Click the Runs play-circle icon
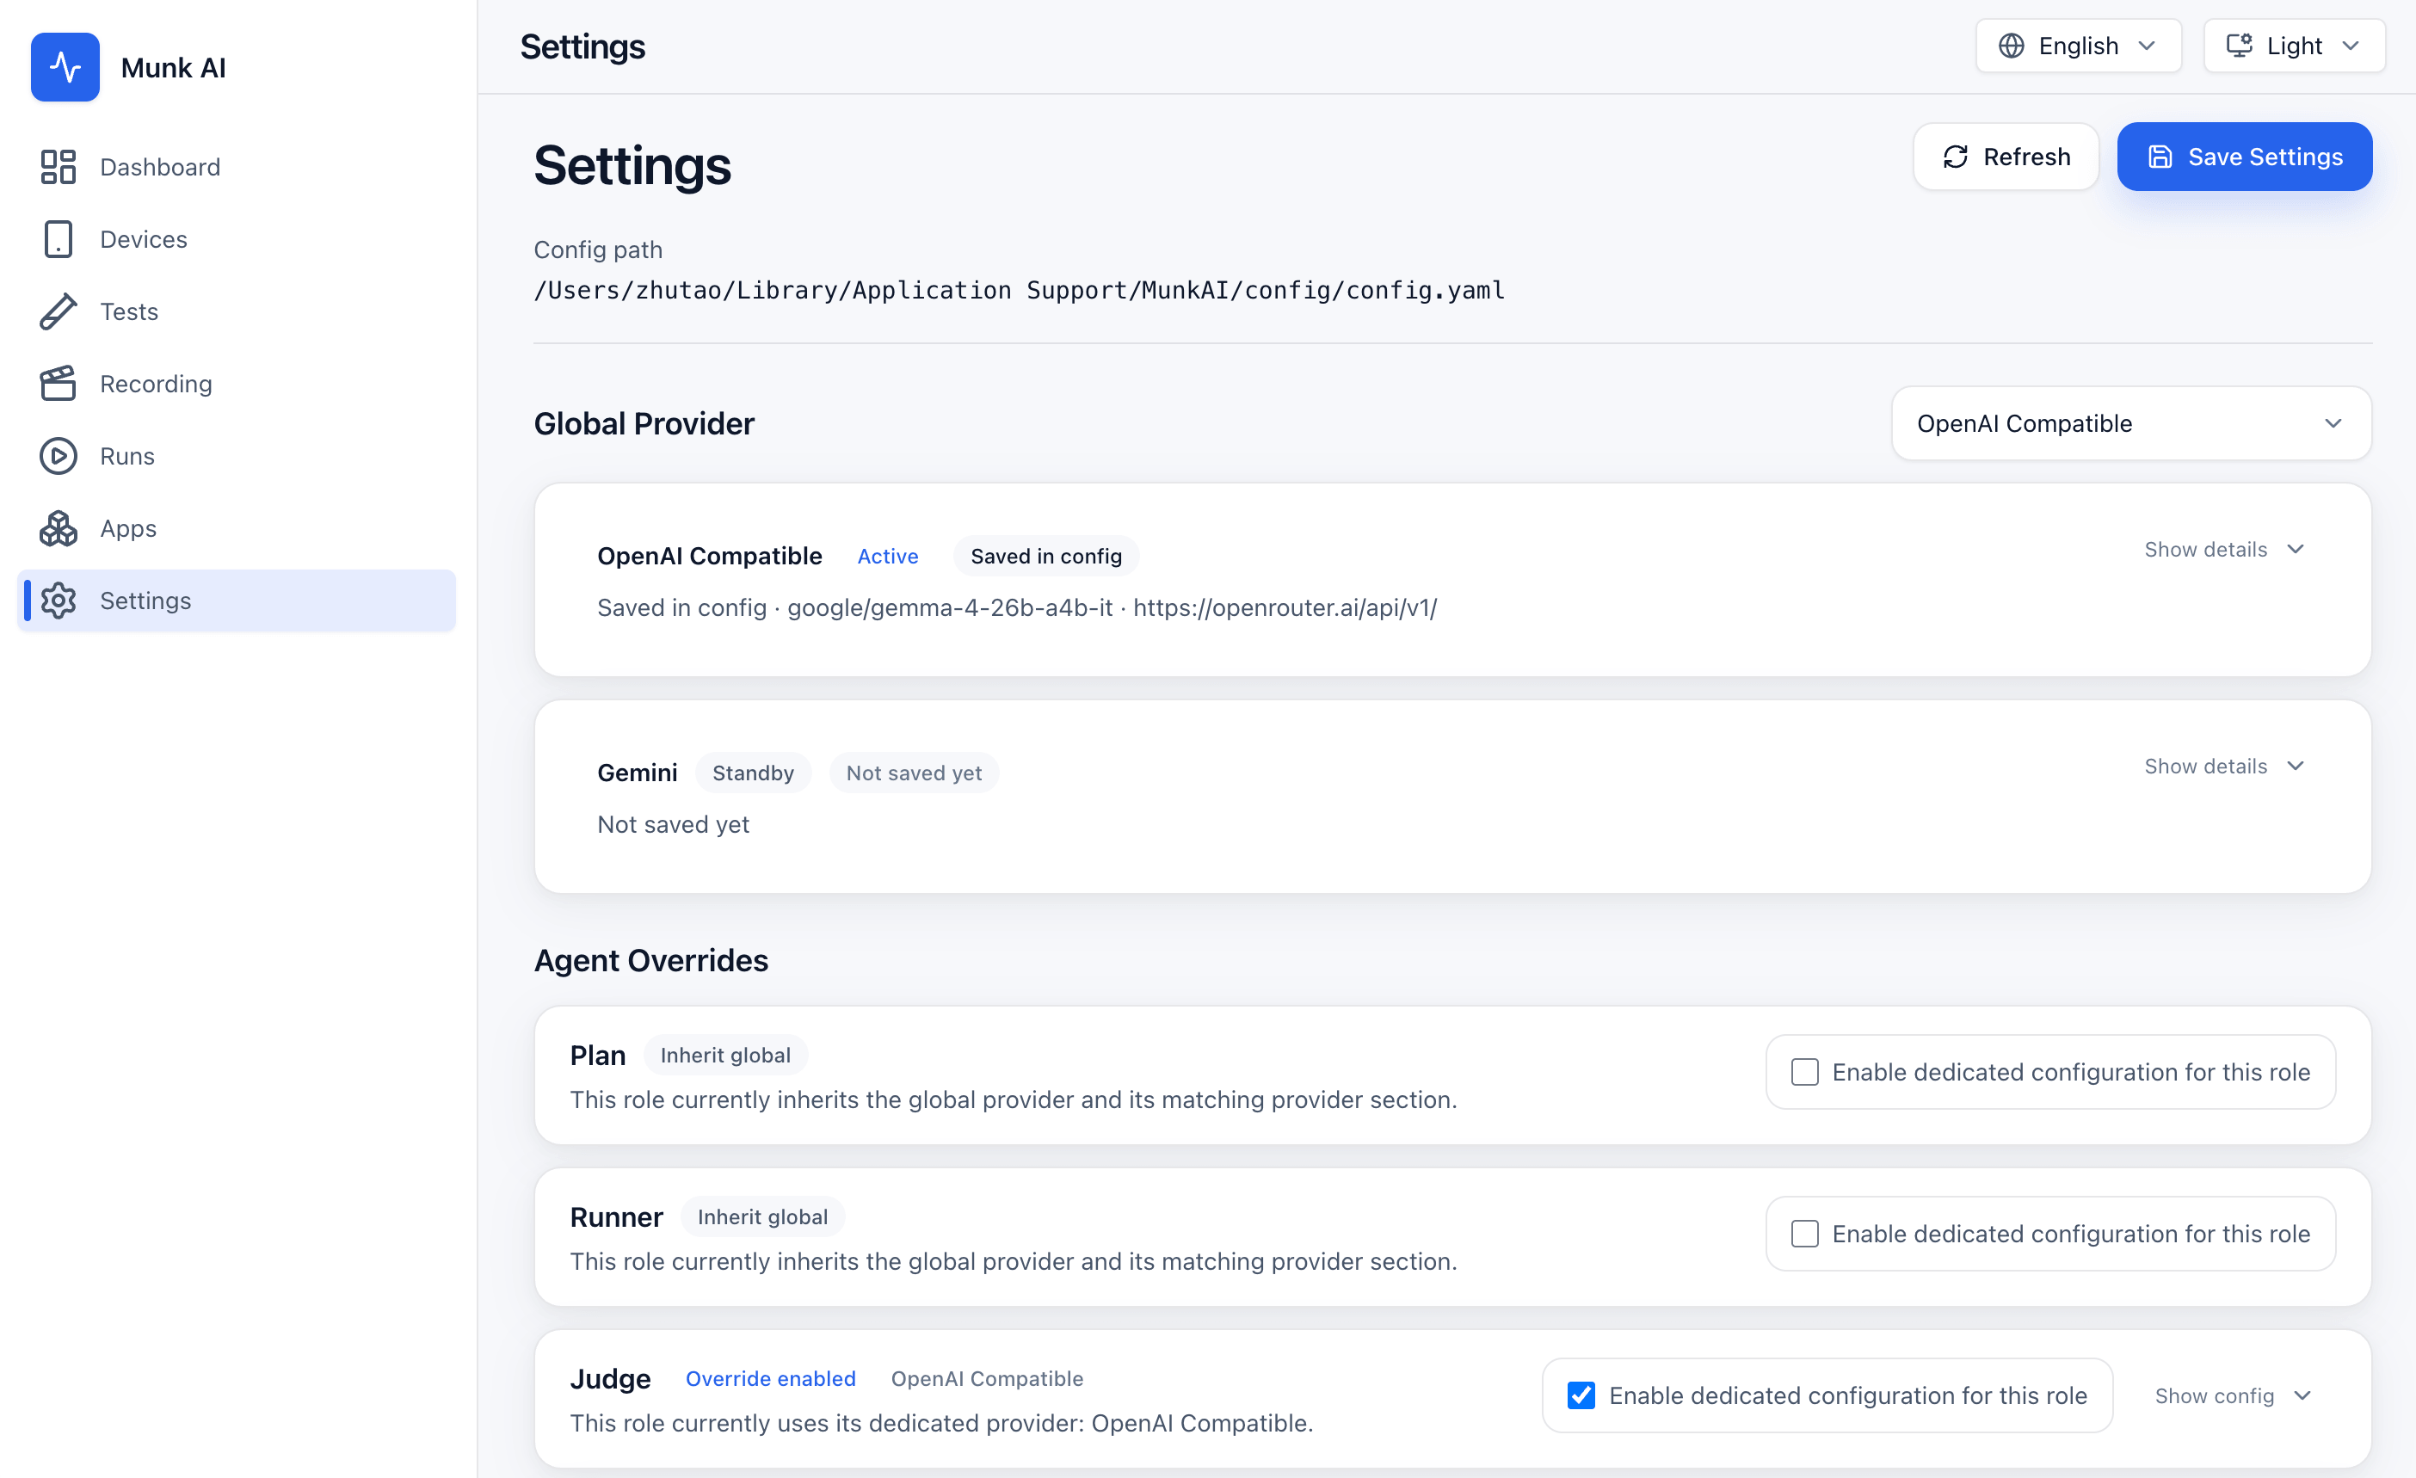Image resolution: width=2416 pixels, height=1478 pixels. [x=58, y=456]
